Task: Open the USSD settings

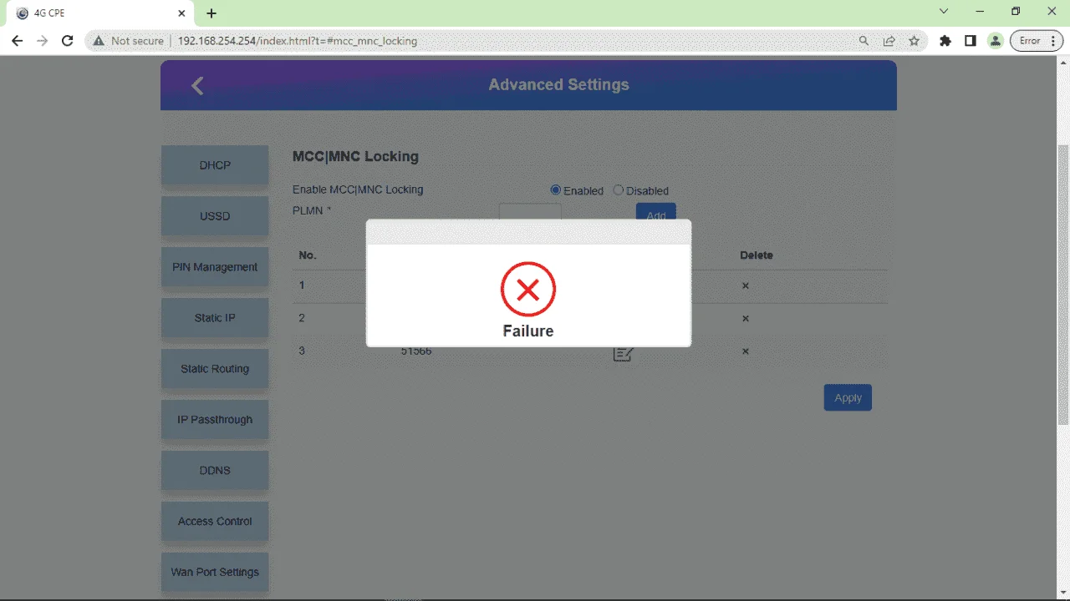Action: pos(215,216)
